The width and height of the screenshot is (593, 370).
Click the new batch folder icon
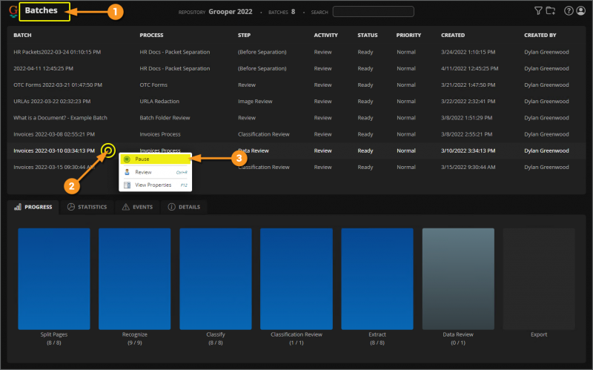[x=550, y=11]
